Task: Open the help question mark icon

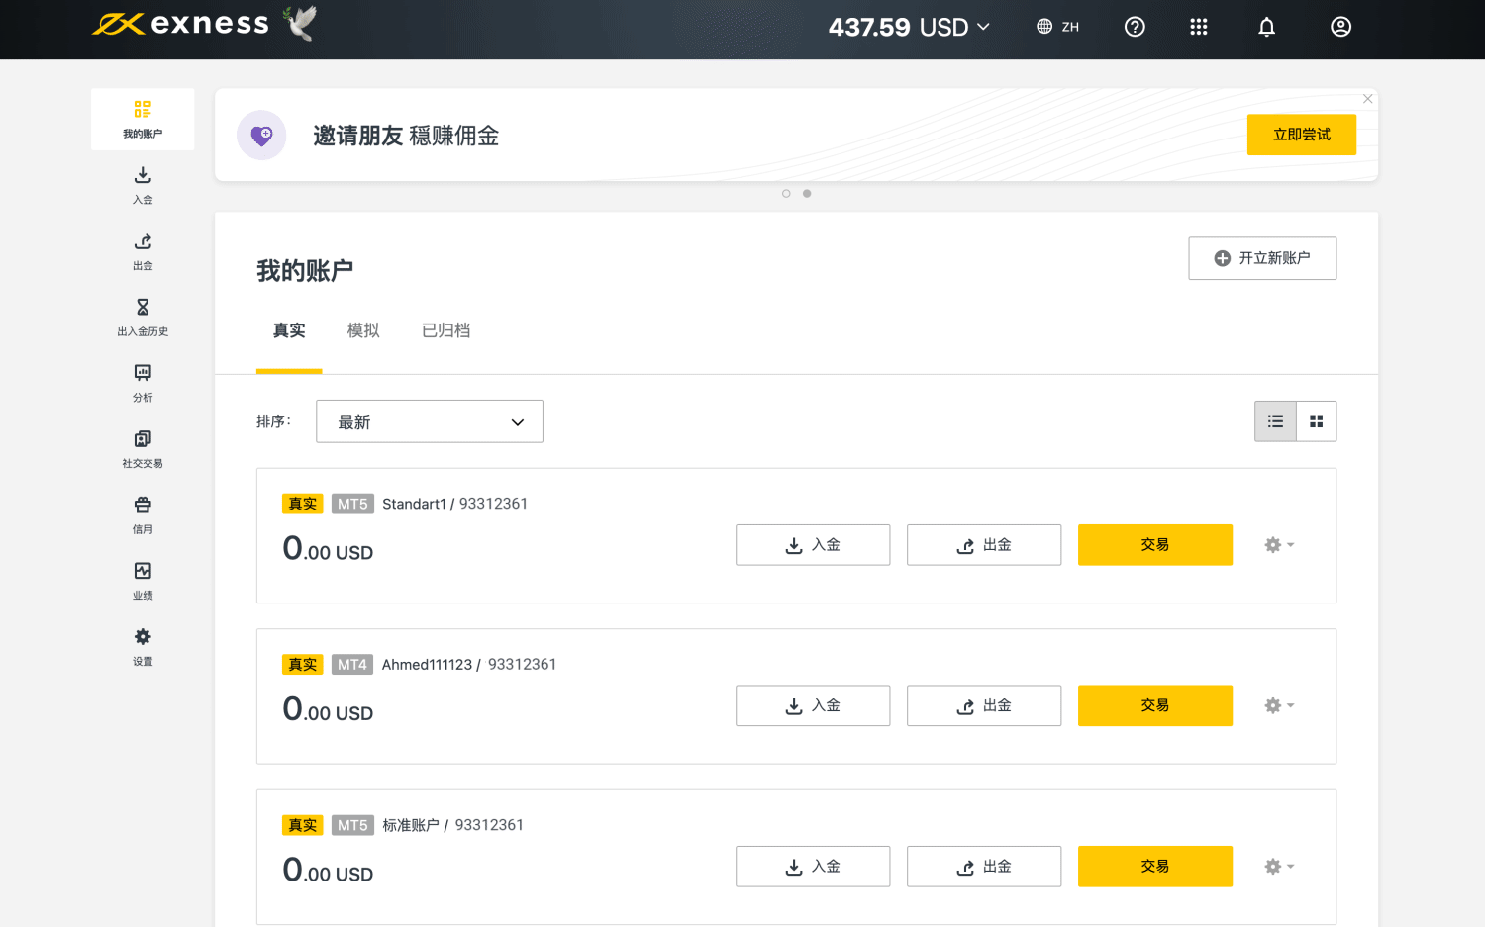Action: (x=1135, y=27)
